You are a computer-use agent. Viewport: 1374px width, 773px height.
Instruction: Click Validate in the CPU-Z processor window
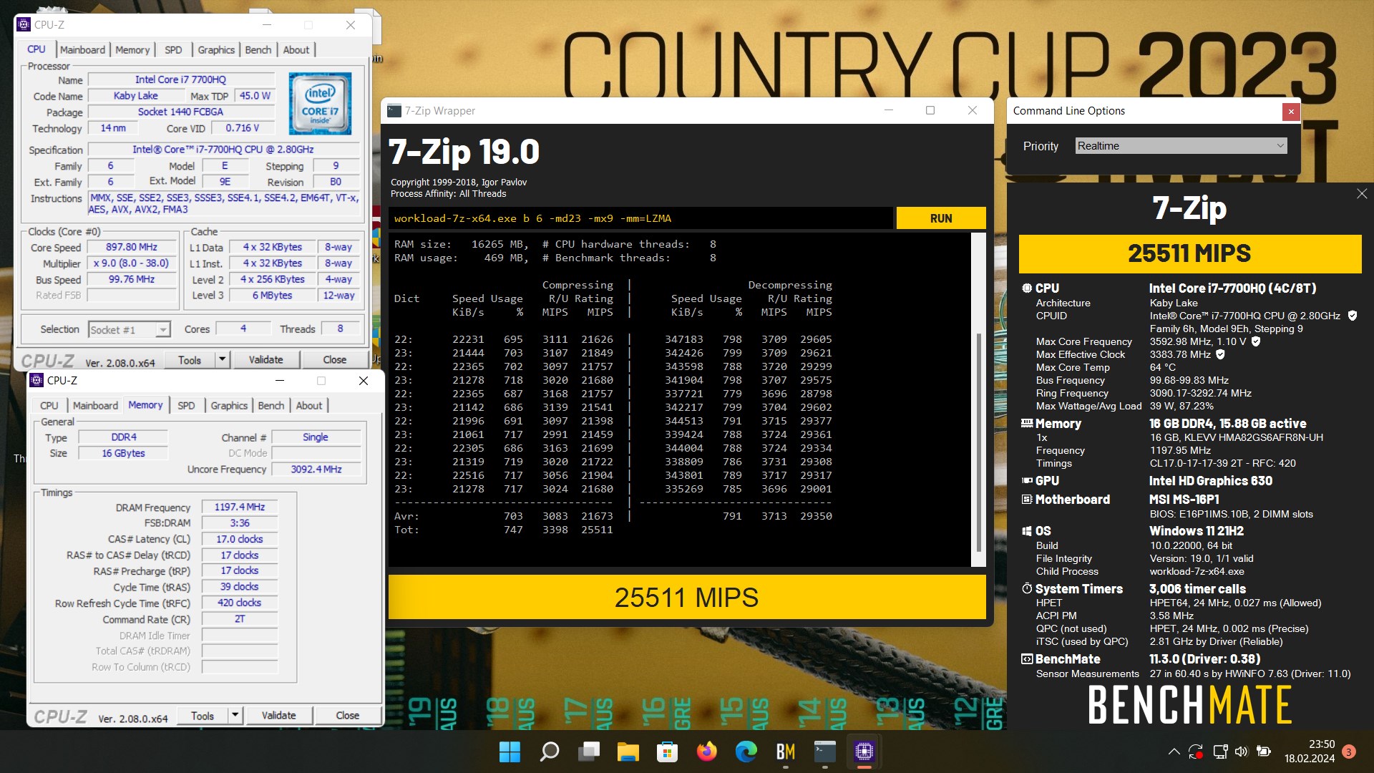(x=266, y=359)
